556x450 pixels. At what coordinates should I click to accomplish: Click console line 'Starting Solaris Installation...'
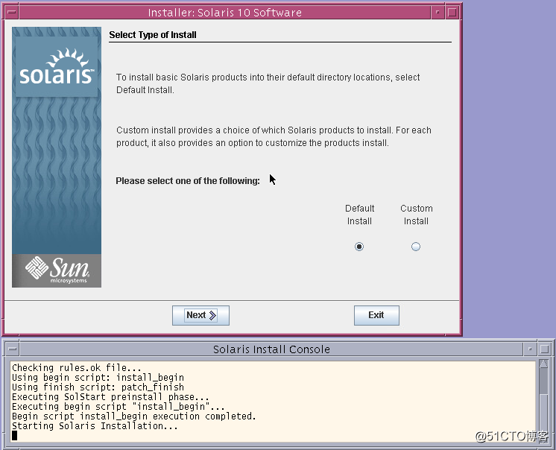pos(95,426)
